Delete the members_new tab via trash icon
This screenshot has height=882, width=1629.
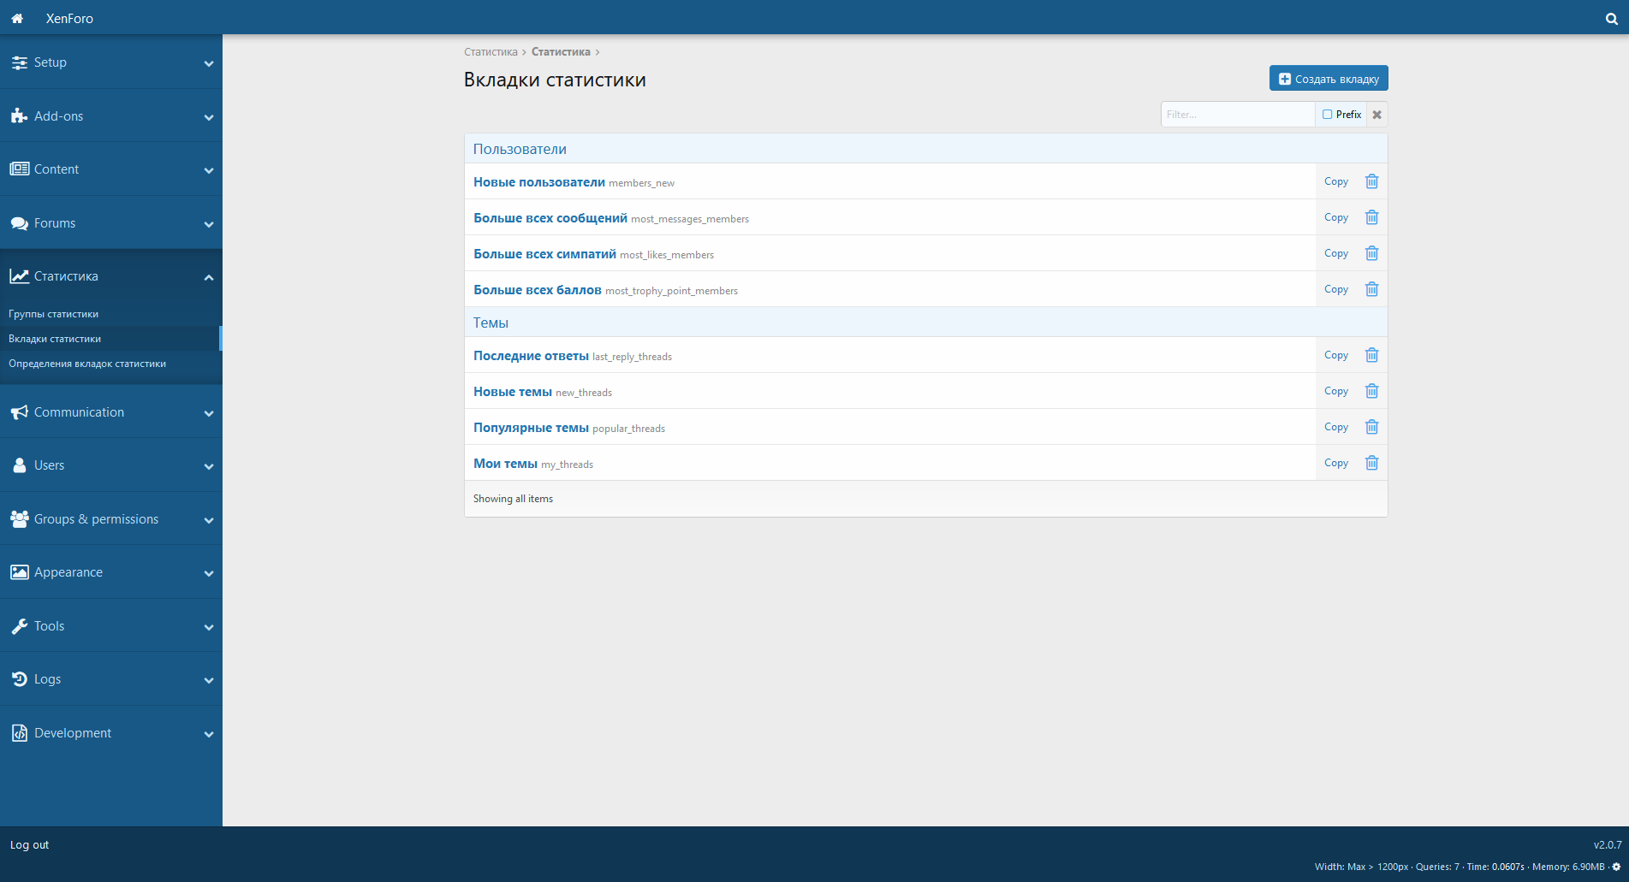tap(1371, 181)
